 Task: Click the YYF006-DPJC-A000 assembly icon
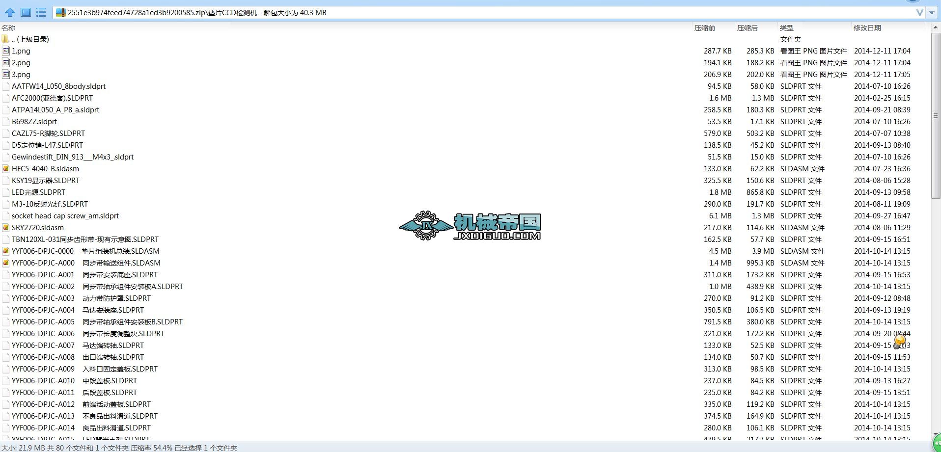click(x=6, y=263)
